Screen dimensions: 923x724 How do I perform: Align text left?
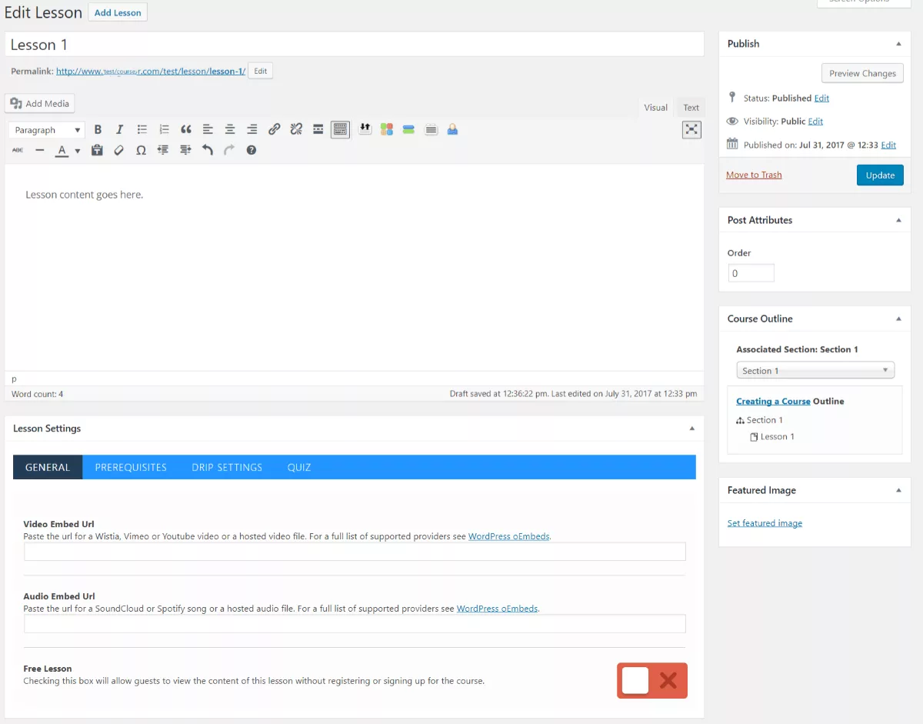pos(208,130)
